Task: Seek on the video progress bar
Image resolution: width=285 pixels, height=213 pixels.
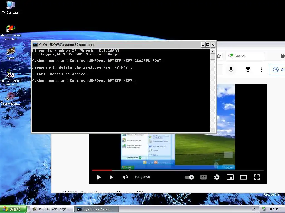Action: (x=178, y=170)
